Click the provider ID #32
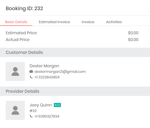This screenshot has width=150, height=128. point(33,111)
